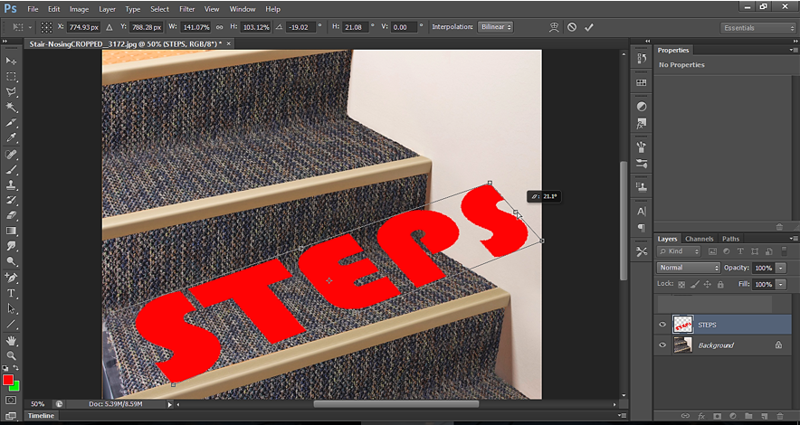Select the Dodge tool
This screenshot has height=425, width=800.
(11, 261)
